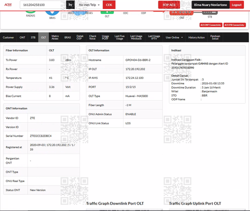
Task: Open the Metro Akses tab
Action: pos(55,37)
